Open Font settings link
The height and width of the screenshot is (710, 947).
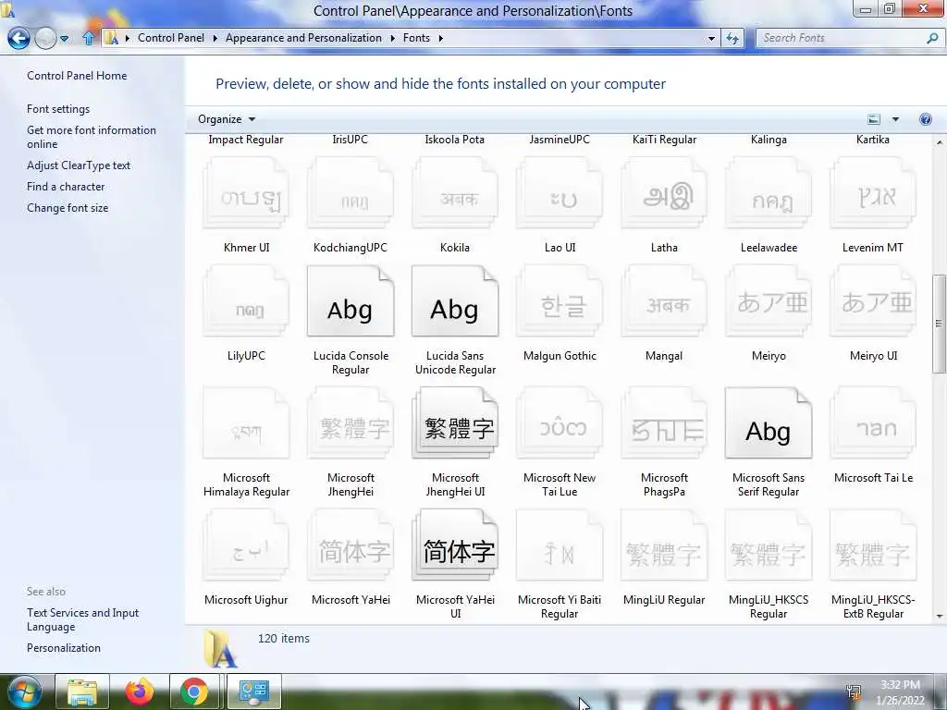(x=58, y=109)
